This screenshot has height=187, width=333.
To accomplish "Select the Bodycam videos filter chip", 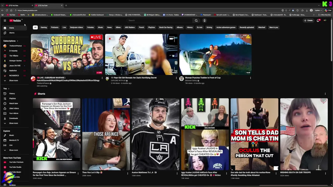I will (76, 27).
